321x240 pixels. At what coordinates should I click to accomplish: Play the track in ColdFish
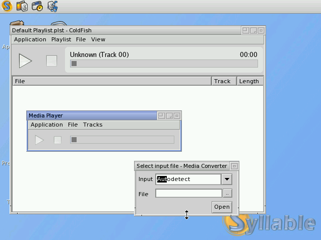point(25,61)
